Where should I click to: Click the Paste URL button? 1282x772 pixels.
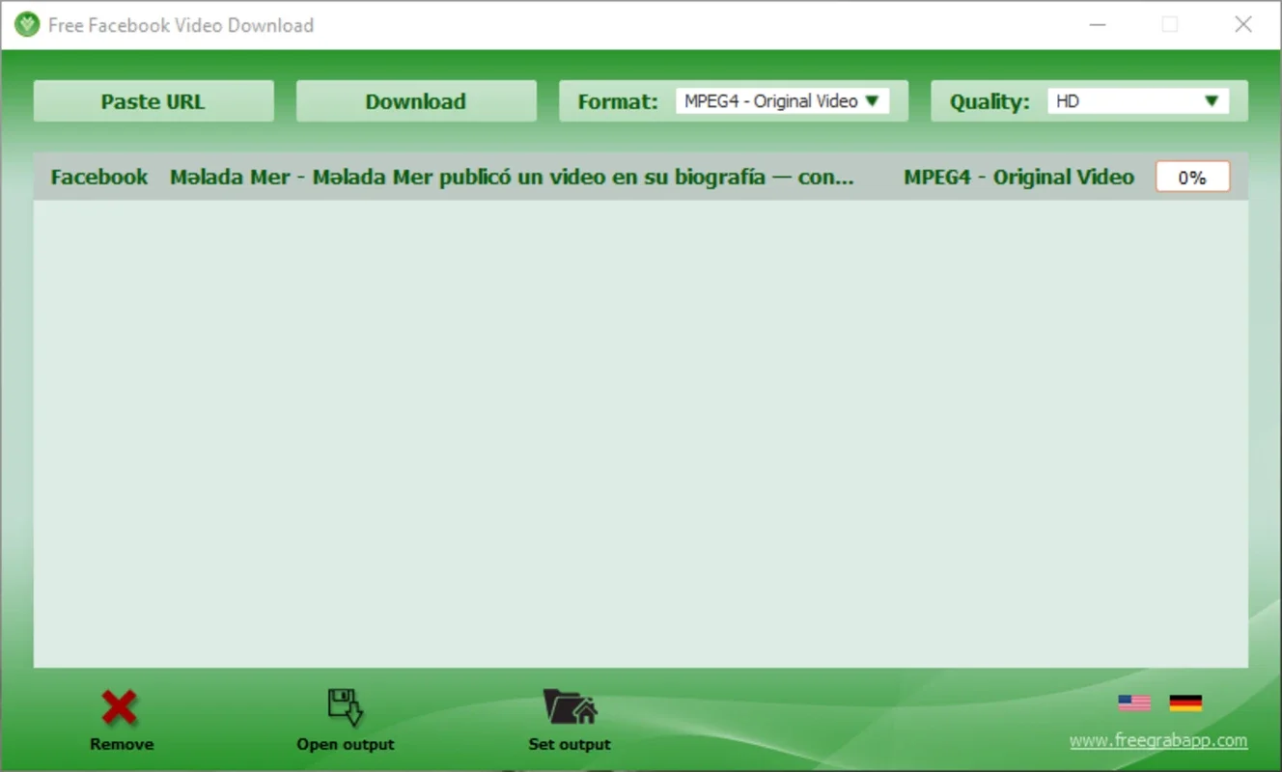coord(153,101)
